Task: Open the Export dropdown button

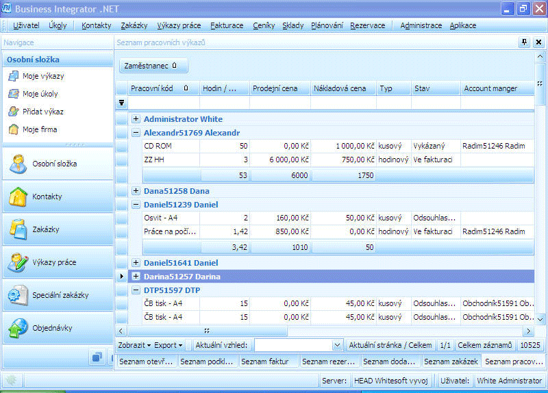Action: pos(168,345)
